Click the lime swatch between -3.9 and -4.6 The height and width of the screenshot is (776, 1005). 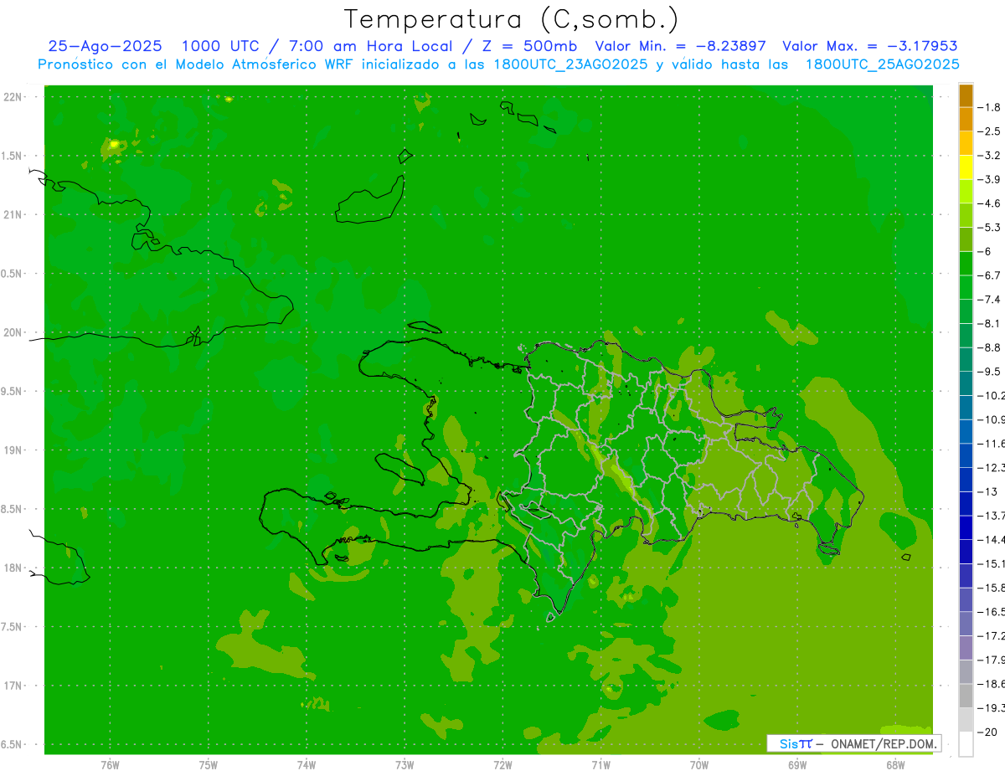click(x=966, y=192)
